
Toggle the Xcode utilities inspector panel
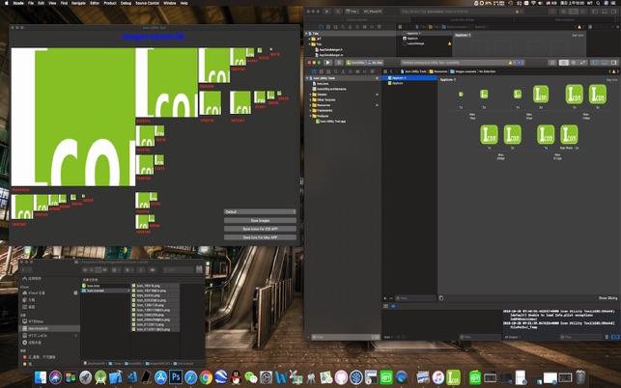tap(613, 63)
